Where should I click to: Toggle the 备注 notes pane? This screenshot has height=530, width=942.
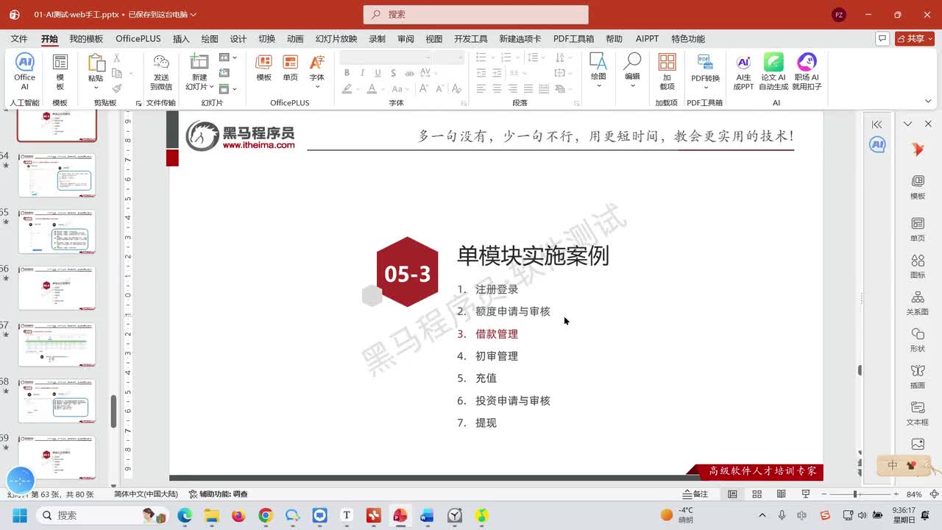coord(695,494)
